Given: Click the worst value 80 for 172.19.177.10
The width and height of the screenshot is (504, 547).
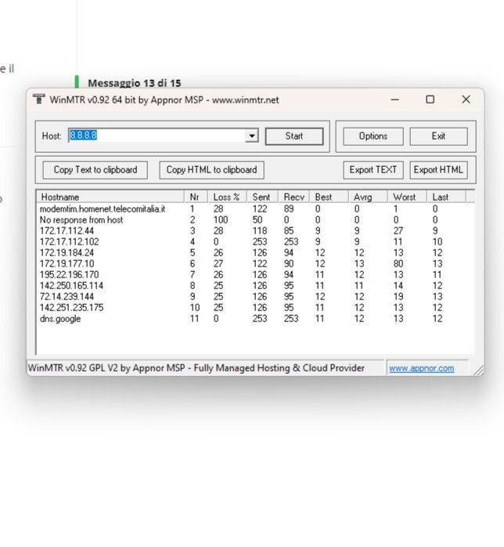Looking at the screenshot, I should click(x=398, y=264).
